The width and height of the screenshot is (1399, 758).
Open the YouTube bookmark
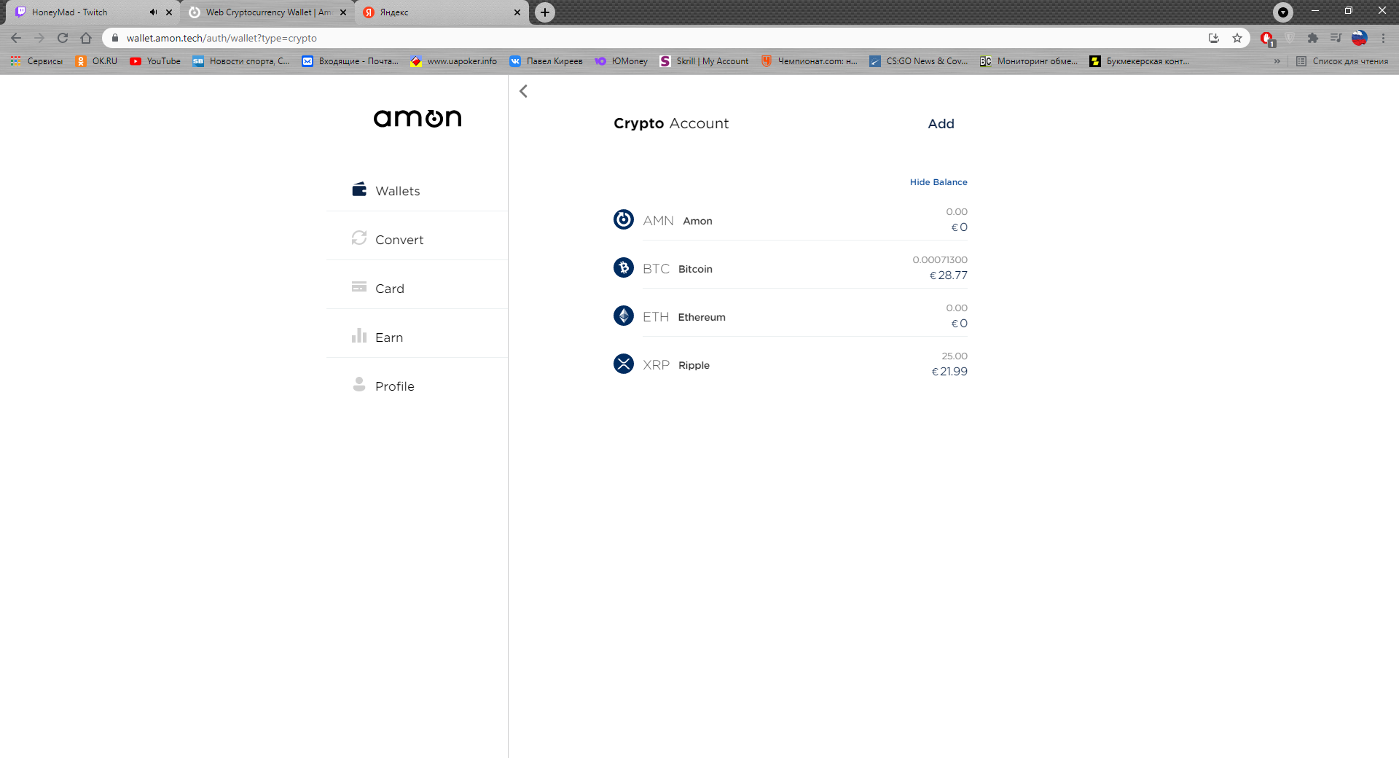click(x=155, y=61)
